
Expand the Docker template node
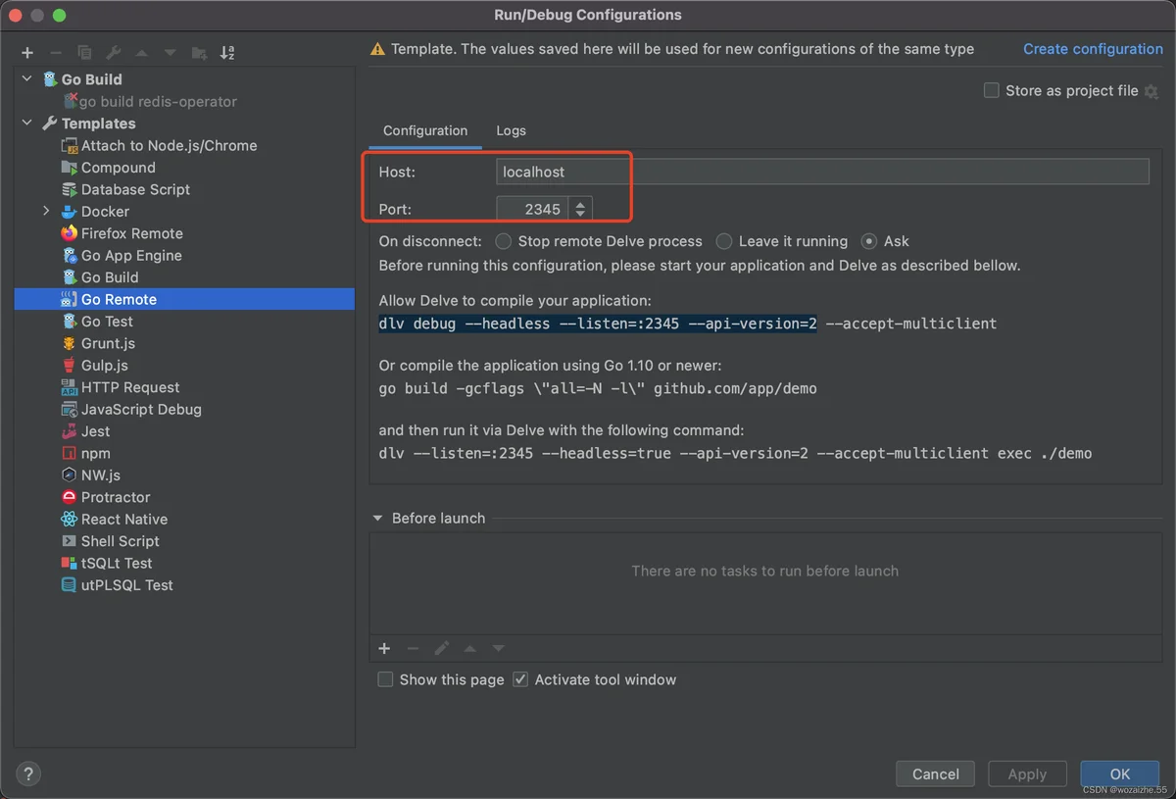coord(46,211)
